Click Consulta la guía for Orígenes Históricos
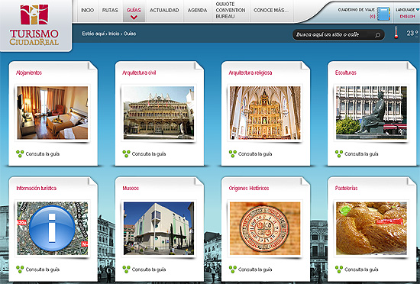The height and width of the screenshot is (284, 420). tap(255, 269)
